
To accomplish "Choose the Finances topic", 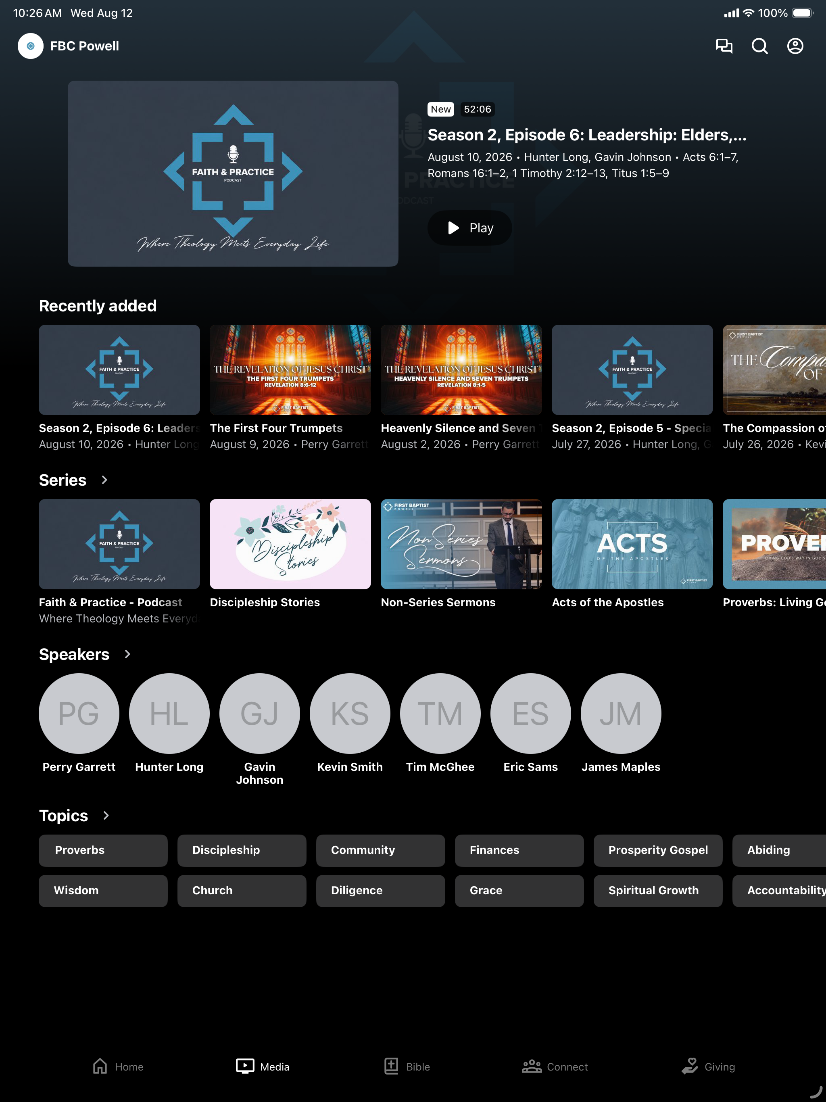I will tap(519, 850).
